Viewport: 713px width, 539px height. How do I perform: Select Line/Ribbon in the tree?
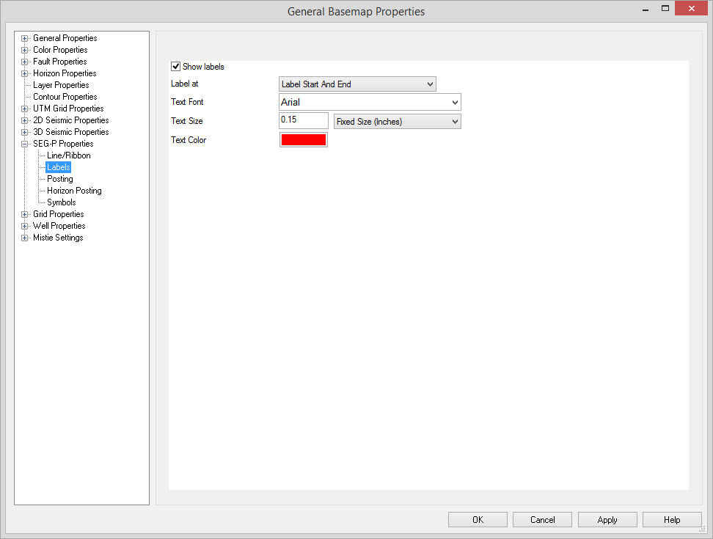(69, 155)
